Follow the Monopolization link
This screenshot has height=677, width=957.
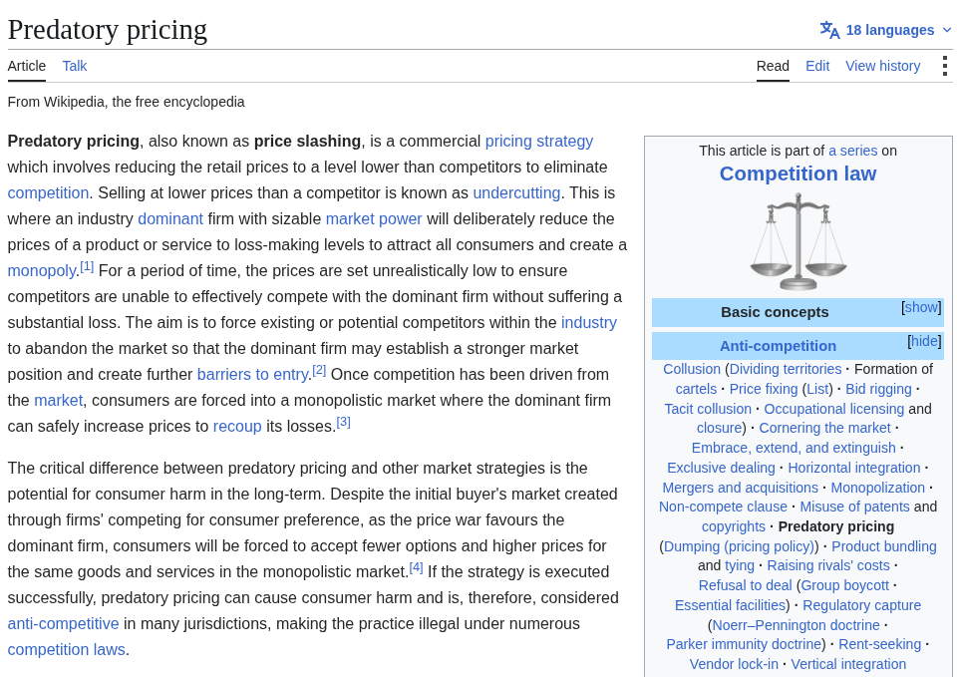[877, 488]
